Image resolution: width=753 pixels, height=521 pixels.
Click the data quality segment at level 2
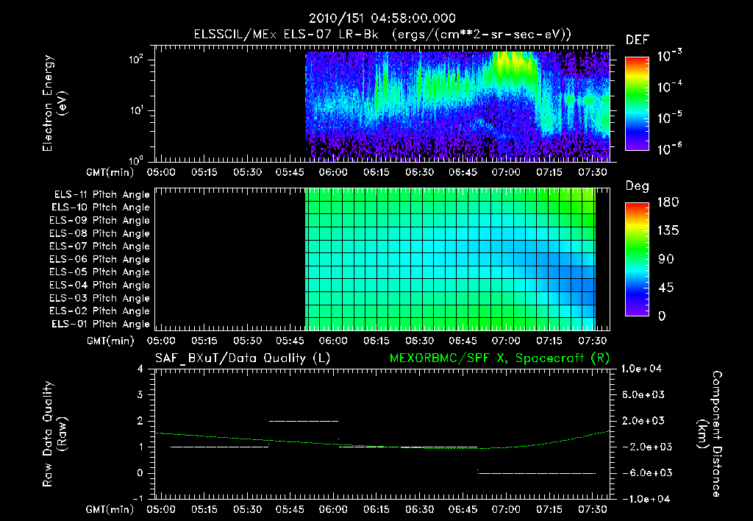coord(304,421)
